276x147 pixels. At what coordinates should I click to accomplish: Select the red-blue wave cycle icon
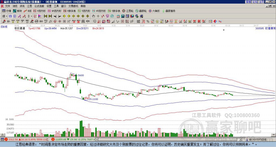(x=220, y=21)
